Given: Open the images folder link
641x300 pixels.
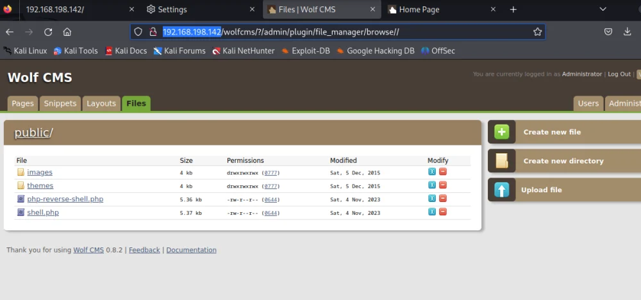Looking at the screenshot, I should [x=40, y=172].
